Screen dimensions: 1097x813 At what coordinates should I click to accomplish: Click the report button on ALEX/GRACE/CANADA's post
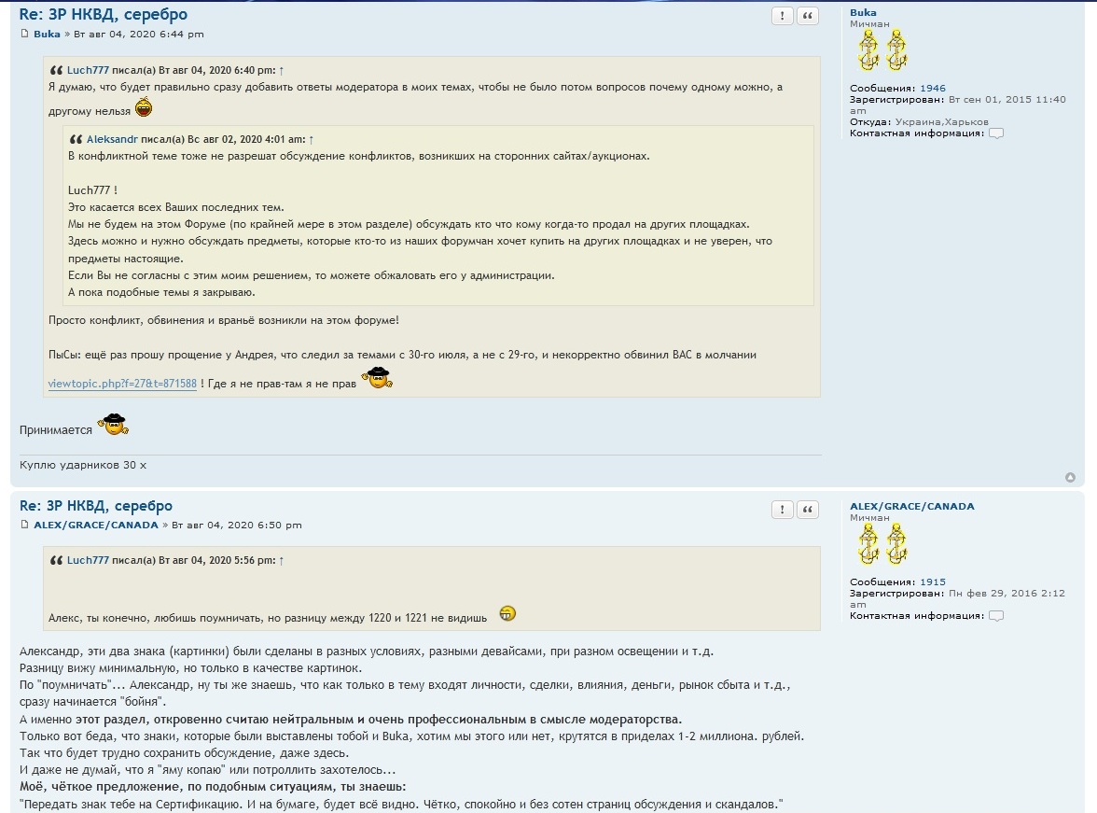[x=783, y=510]
